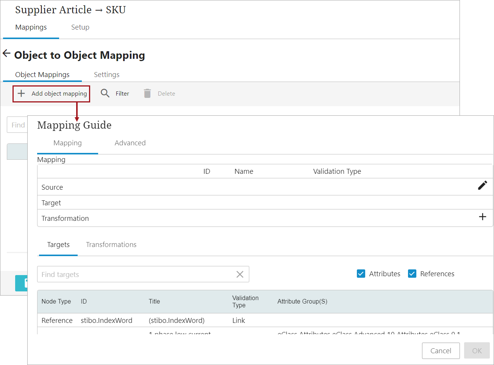
Task: Click the plus icon for Add object mapping
Action: point(22,93)
